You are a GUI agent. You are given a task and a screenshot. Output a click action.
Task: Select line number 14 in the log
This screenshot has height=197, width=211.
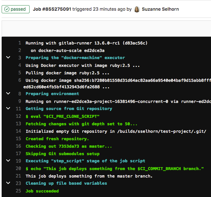coord(18,131)
